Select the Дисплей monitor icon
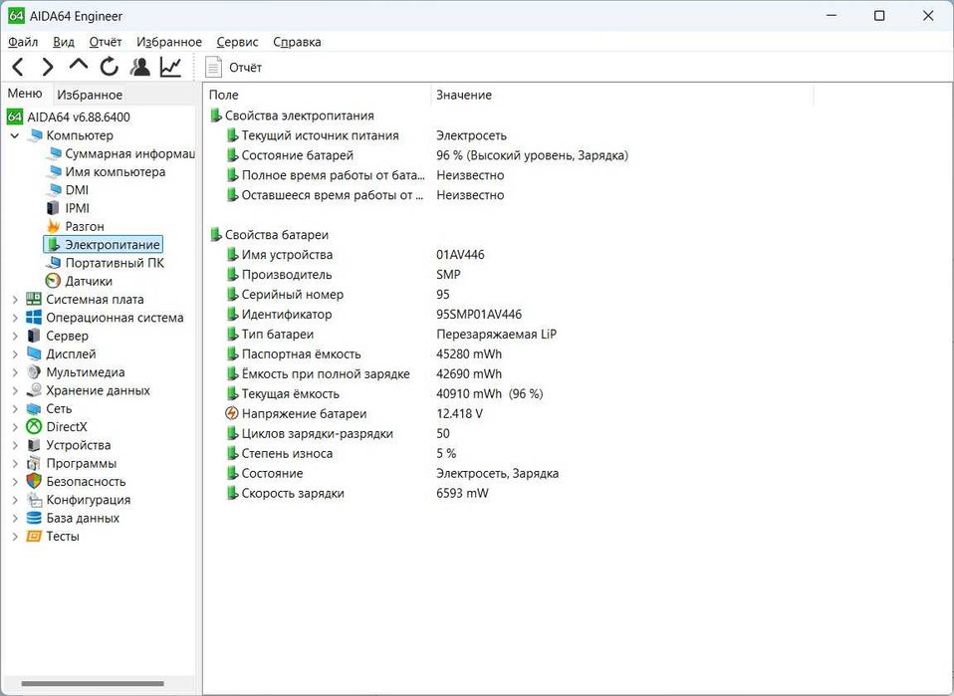The height and width of the screenshot is (696, 954). click(34, 354)
